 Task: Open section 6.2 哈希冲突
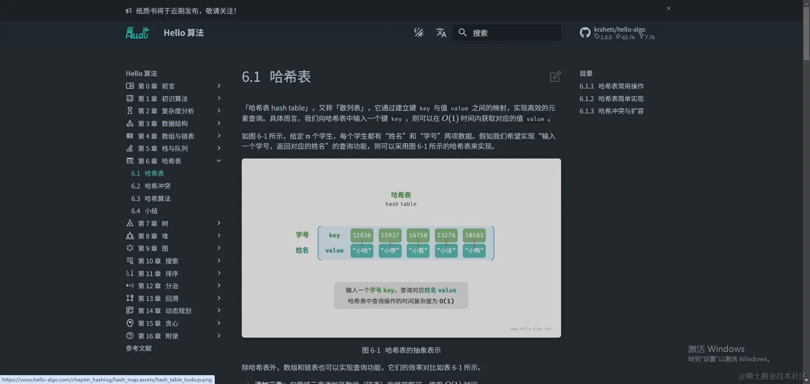point(151,186)
